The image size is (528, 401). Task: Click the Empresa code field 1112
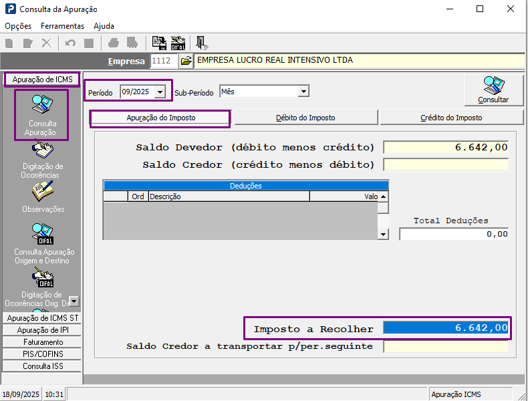coord(164,61)
